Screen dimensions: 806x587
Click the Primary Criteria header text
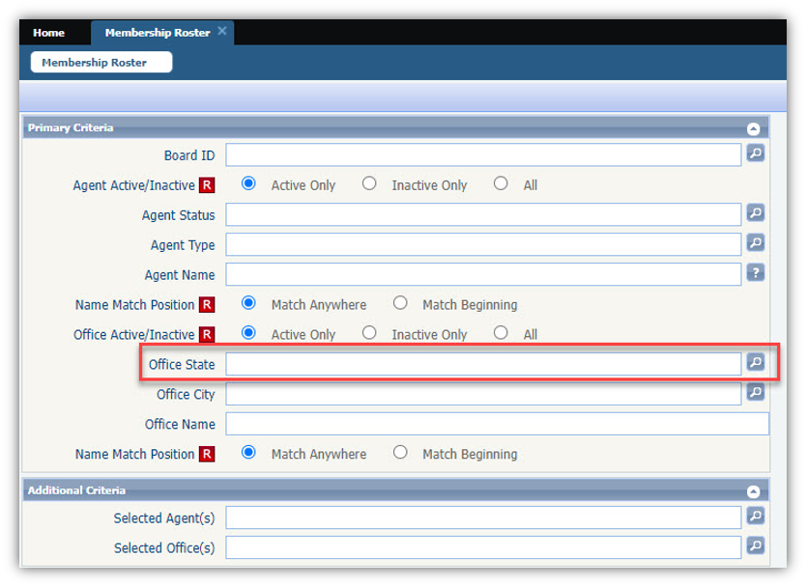tap(71, 127)
